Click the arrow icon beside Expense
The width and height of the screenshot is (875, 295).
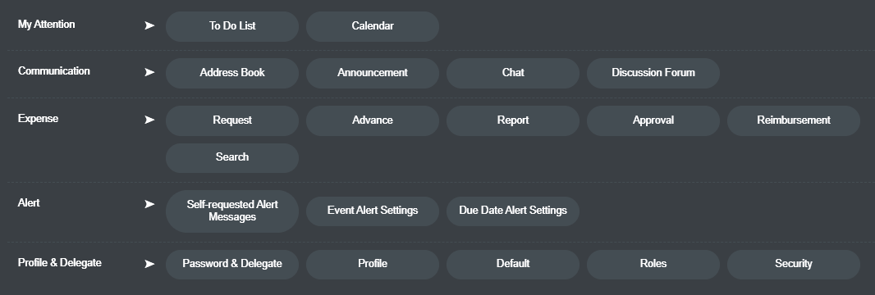click(149, 120)
